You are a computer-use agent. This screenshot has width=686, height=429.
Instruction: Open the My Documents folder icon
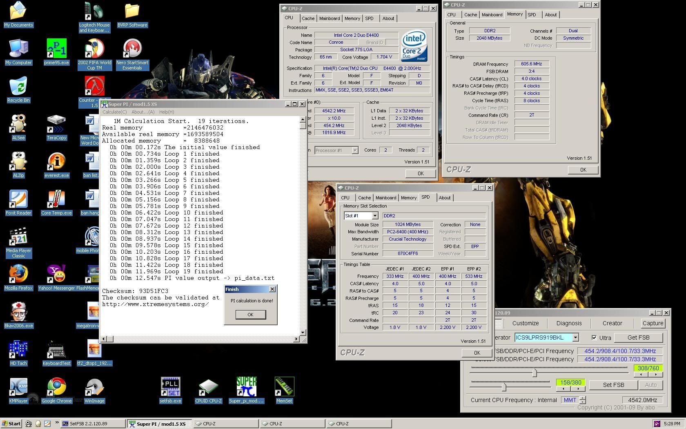[18, 15]
